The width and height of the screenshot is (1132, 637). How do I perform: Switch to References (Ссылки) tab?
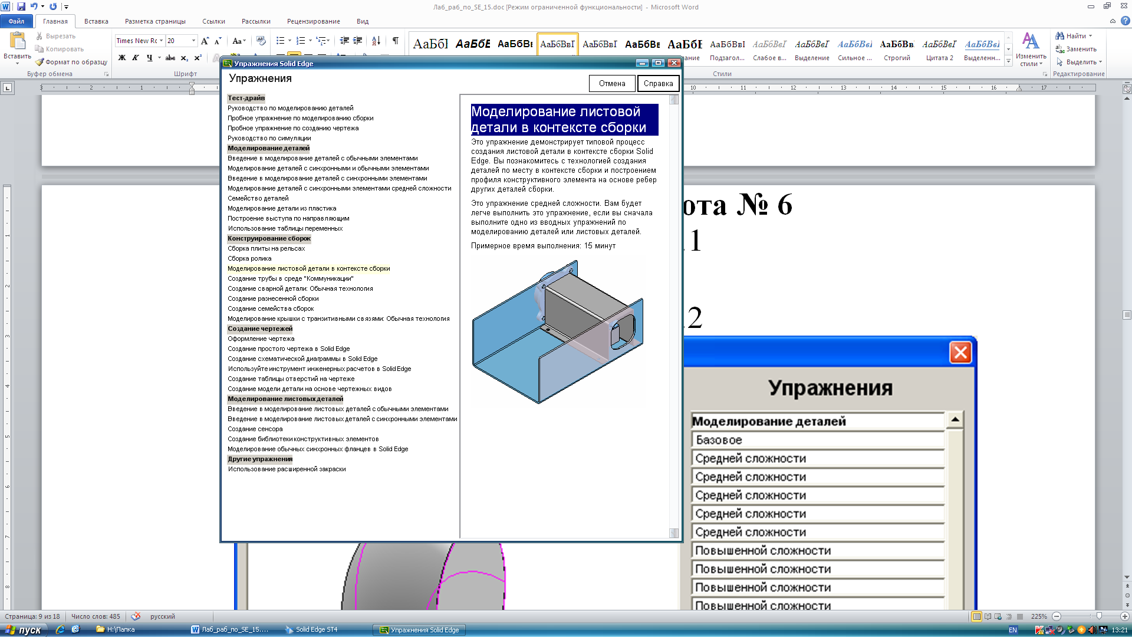click(x=213, y=21)
